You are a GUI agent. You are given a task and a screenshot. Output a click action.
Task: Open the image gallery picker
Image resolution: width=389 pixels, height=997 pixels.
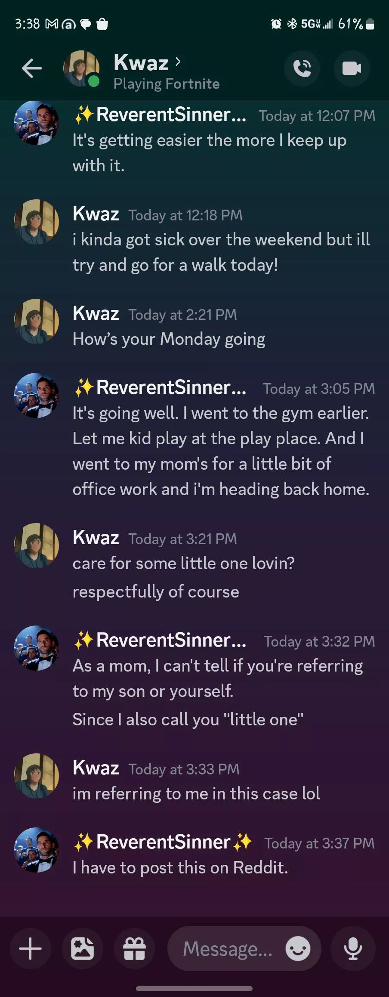point(82,949)
